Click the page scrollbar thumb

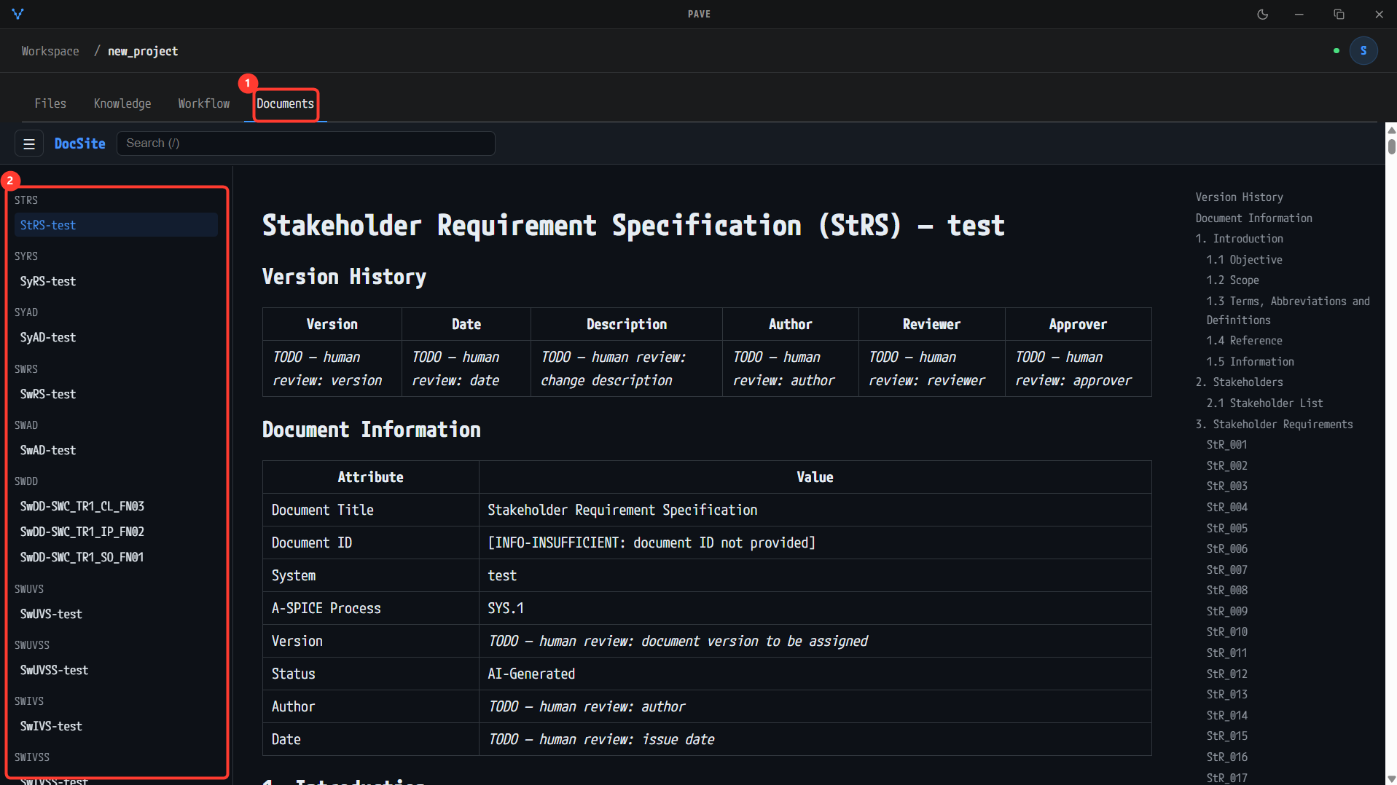(1391, 146)
